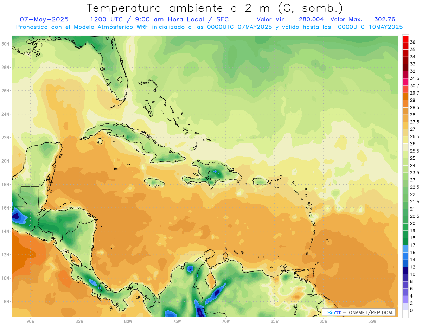Click the '90W' longitude label
This screenshot has width=422, height=326.
click(31, 322)
